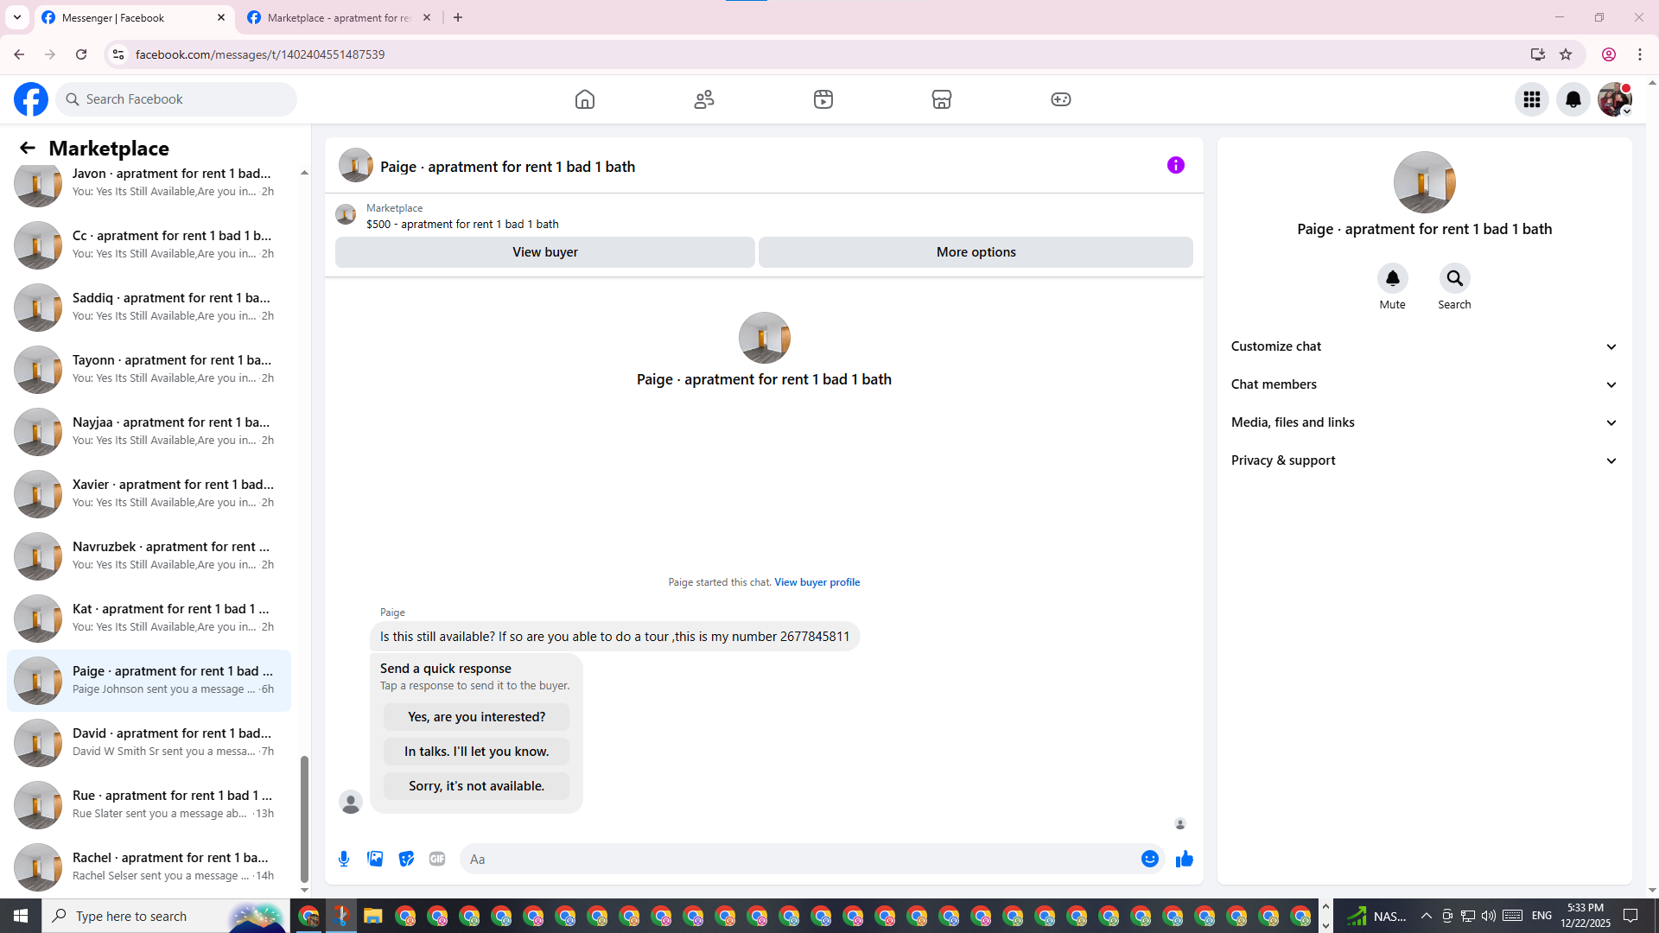Attach a photo using the image icon
Viewport: 1659px width, 933px height.
[x=375, y=859]
